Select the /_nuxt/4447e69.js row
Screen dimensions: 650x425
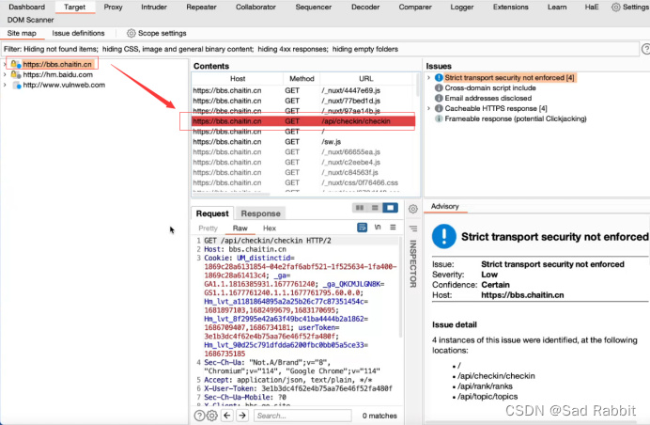[x=303, y=90]
